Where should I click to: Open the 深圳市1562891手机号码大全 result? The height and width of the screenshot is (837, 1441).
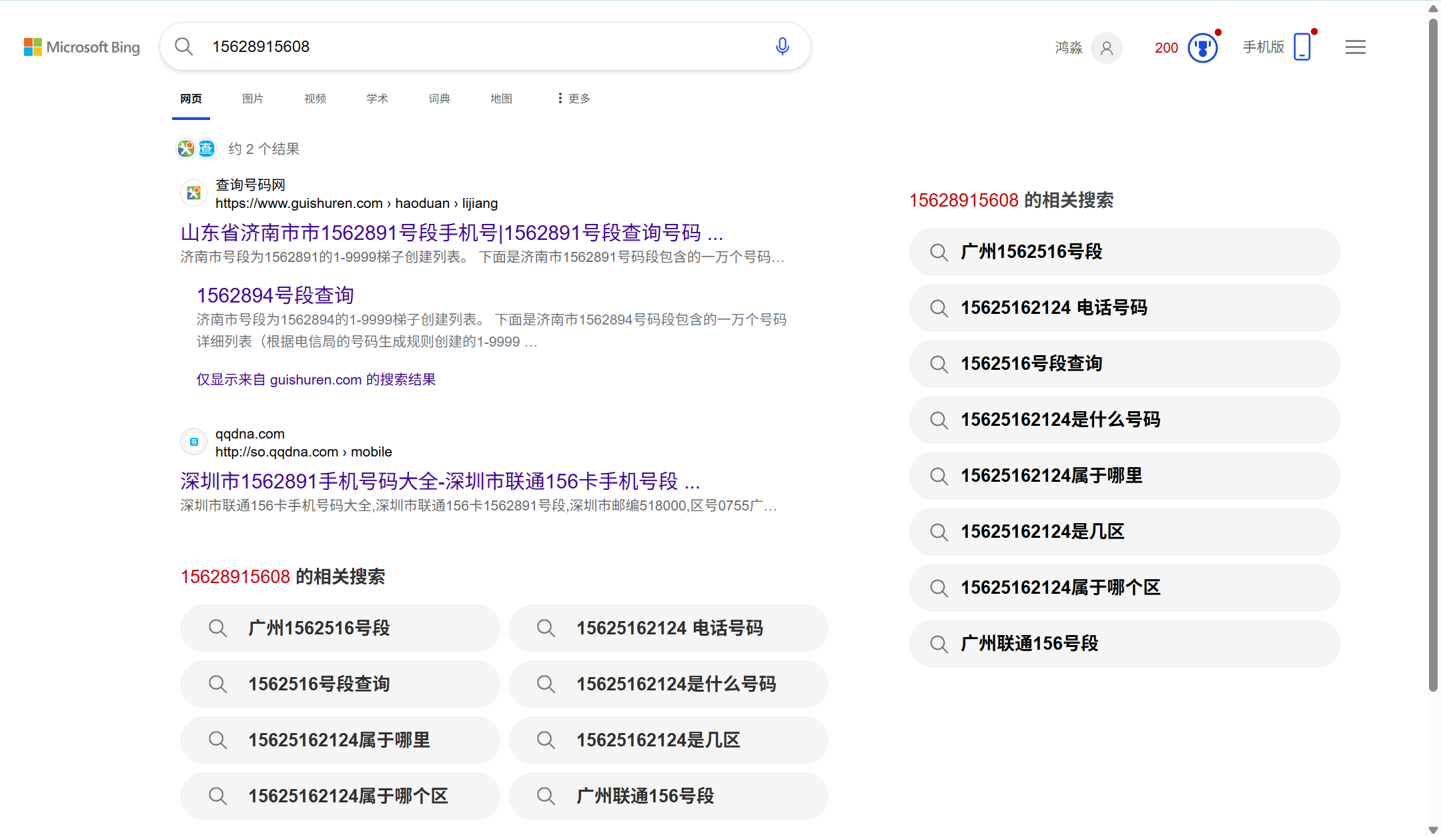[440, 481]
